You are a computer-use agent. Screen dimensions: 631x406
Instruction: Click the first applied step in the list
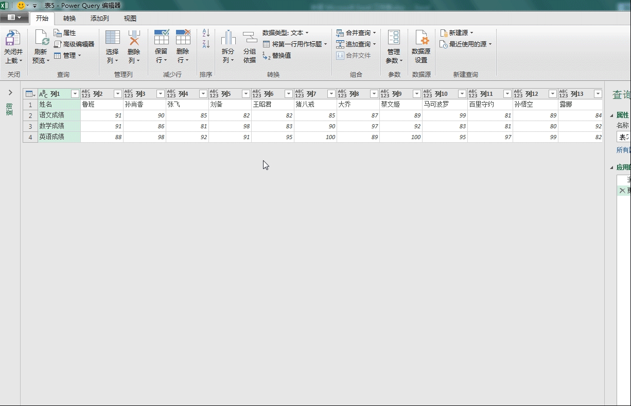624,180
